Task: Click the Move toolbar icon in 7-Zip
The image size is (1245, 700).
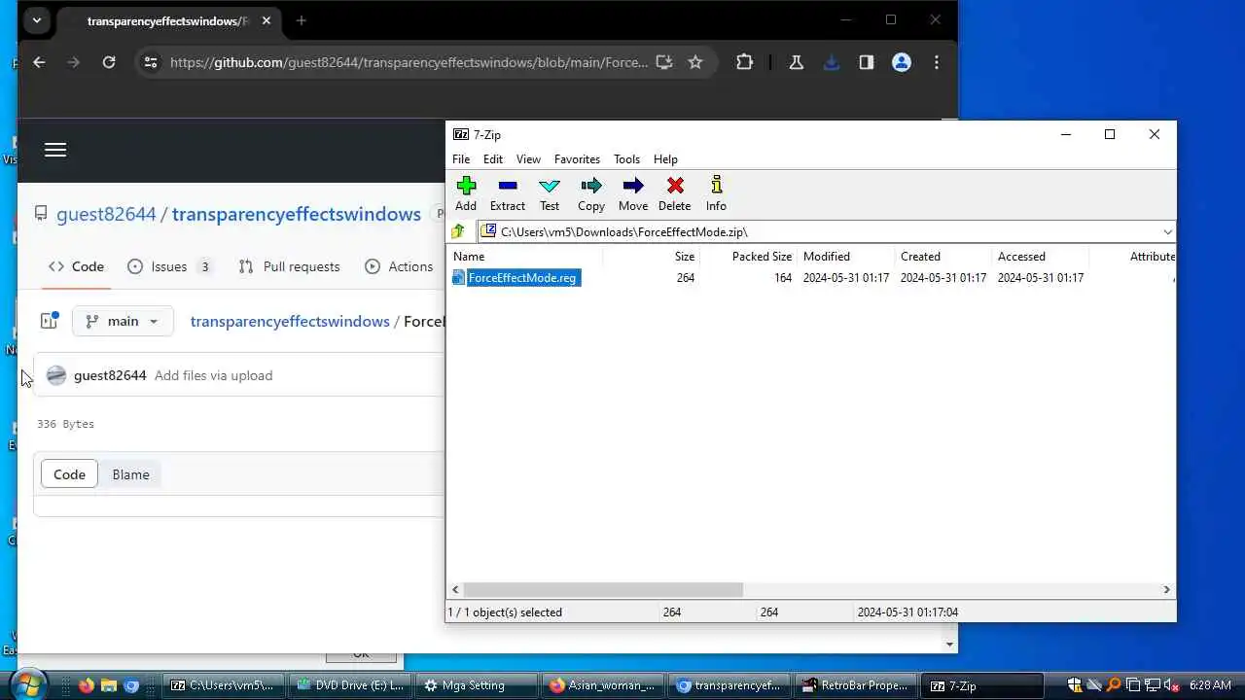Action: tap(633, 193)
